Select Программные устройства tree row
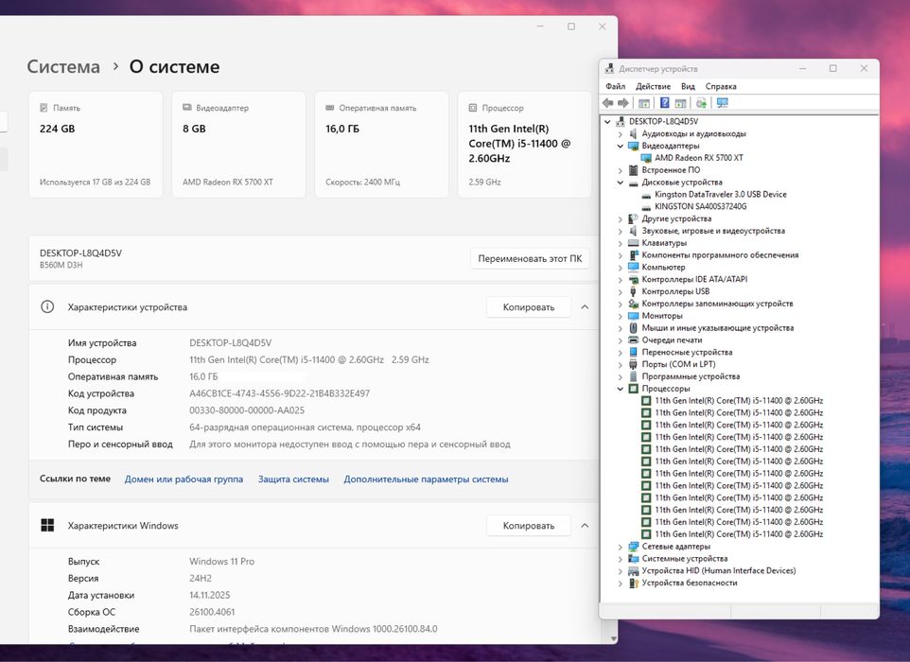The height and width of the screenshot is (662, 910). pos(691,376)
